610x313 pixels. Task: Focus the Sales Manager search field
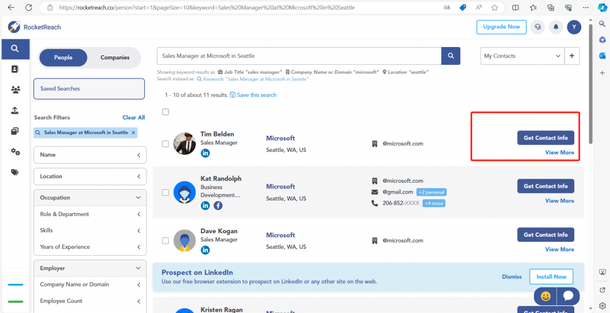pos(299,56)
